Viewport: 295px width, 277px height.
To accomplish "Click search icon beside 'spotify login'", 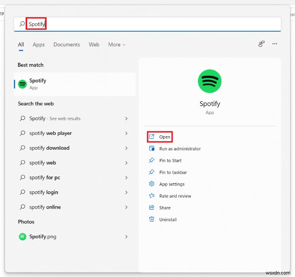I will (22, 192).
